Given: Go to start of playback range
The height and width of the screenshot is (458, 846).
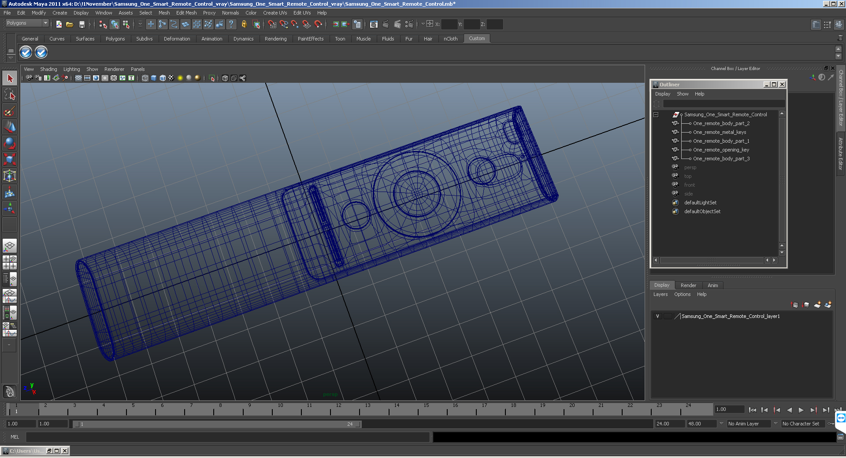Looking at the screenshot, I should pyautogui.click(x=753, y=410).
